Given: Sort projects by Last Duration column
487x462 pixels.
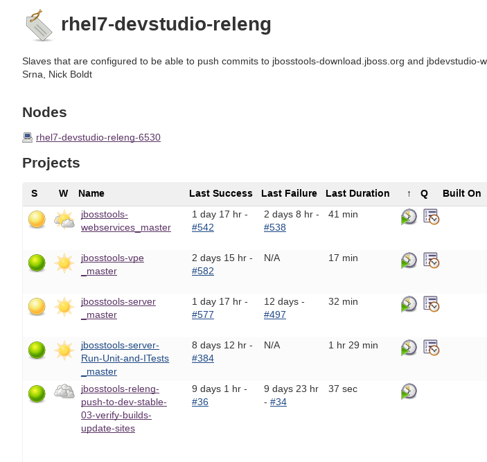Looking at the screenshot, I should pos(357,193).
